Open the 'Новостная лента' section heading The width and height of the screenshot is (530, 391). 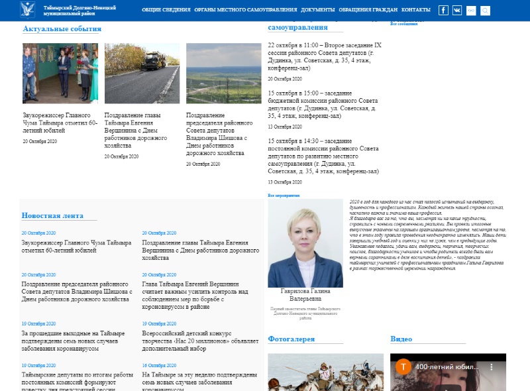tap(52, 215)
